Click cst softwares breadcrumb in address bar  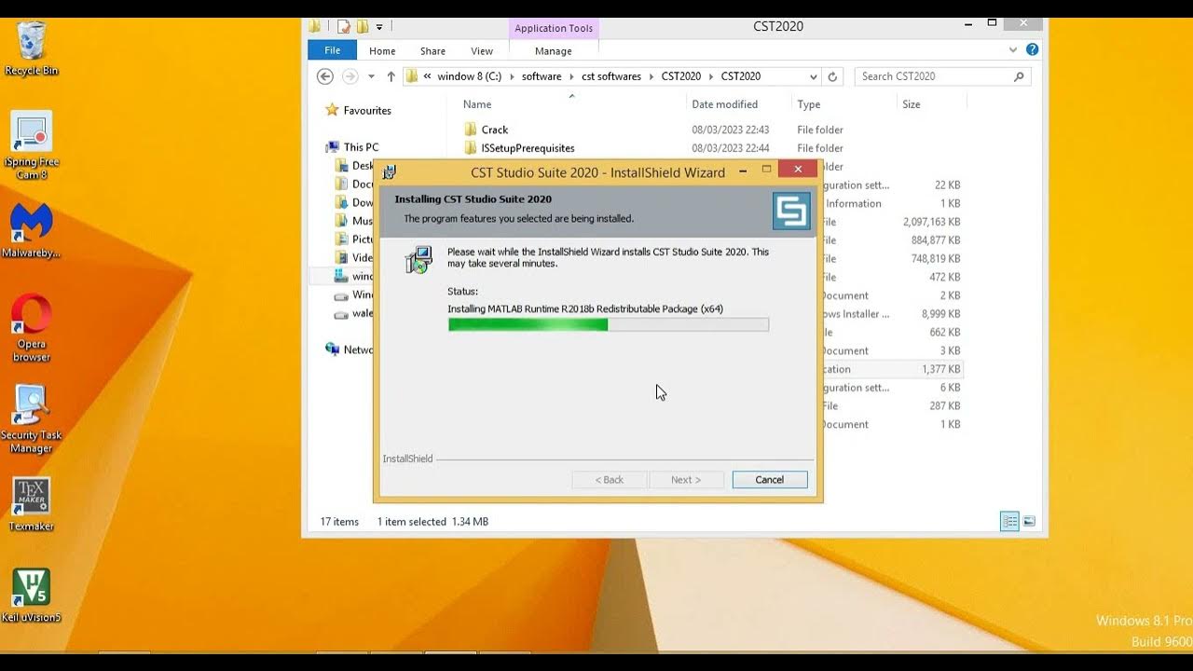tap(611, 76)
